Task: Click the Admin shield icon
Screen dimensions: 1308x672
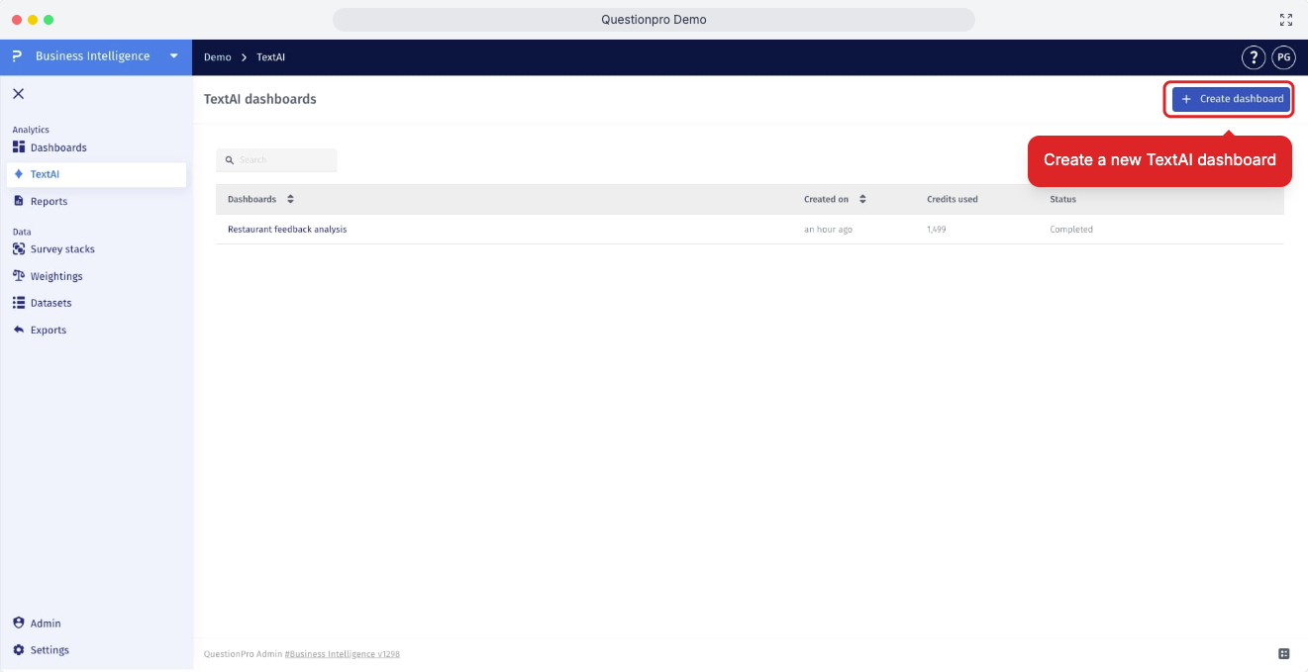Action: 19,623
